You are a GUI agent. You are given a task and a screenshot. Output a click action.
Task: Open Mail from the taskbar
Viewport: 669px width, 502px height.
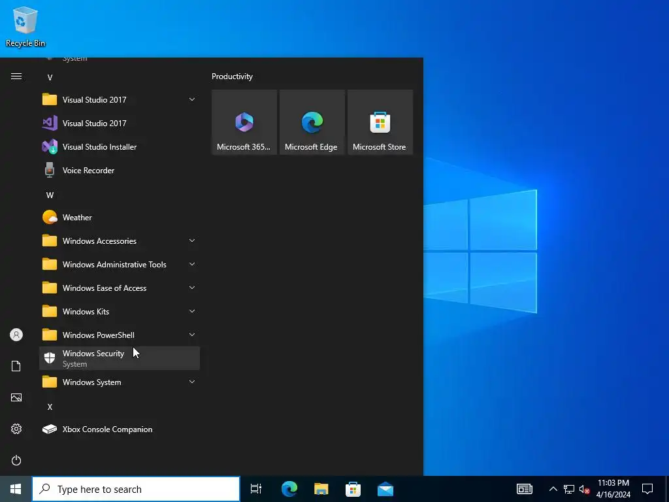click(x=385, y=489)
